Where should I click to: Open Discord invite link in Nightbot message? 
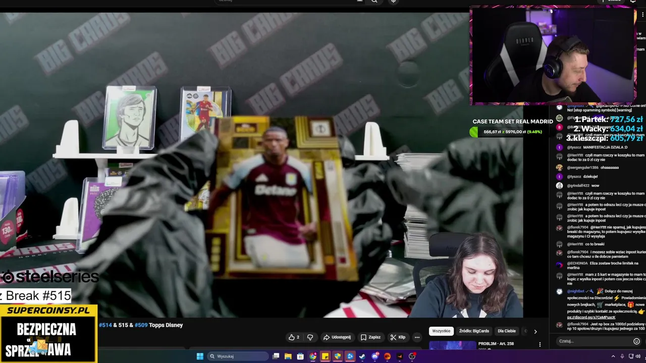(x=591, y=317)
